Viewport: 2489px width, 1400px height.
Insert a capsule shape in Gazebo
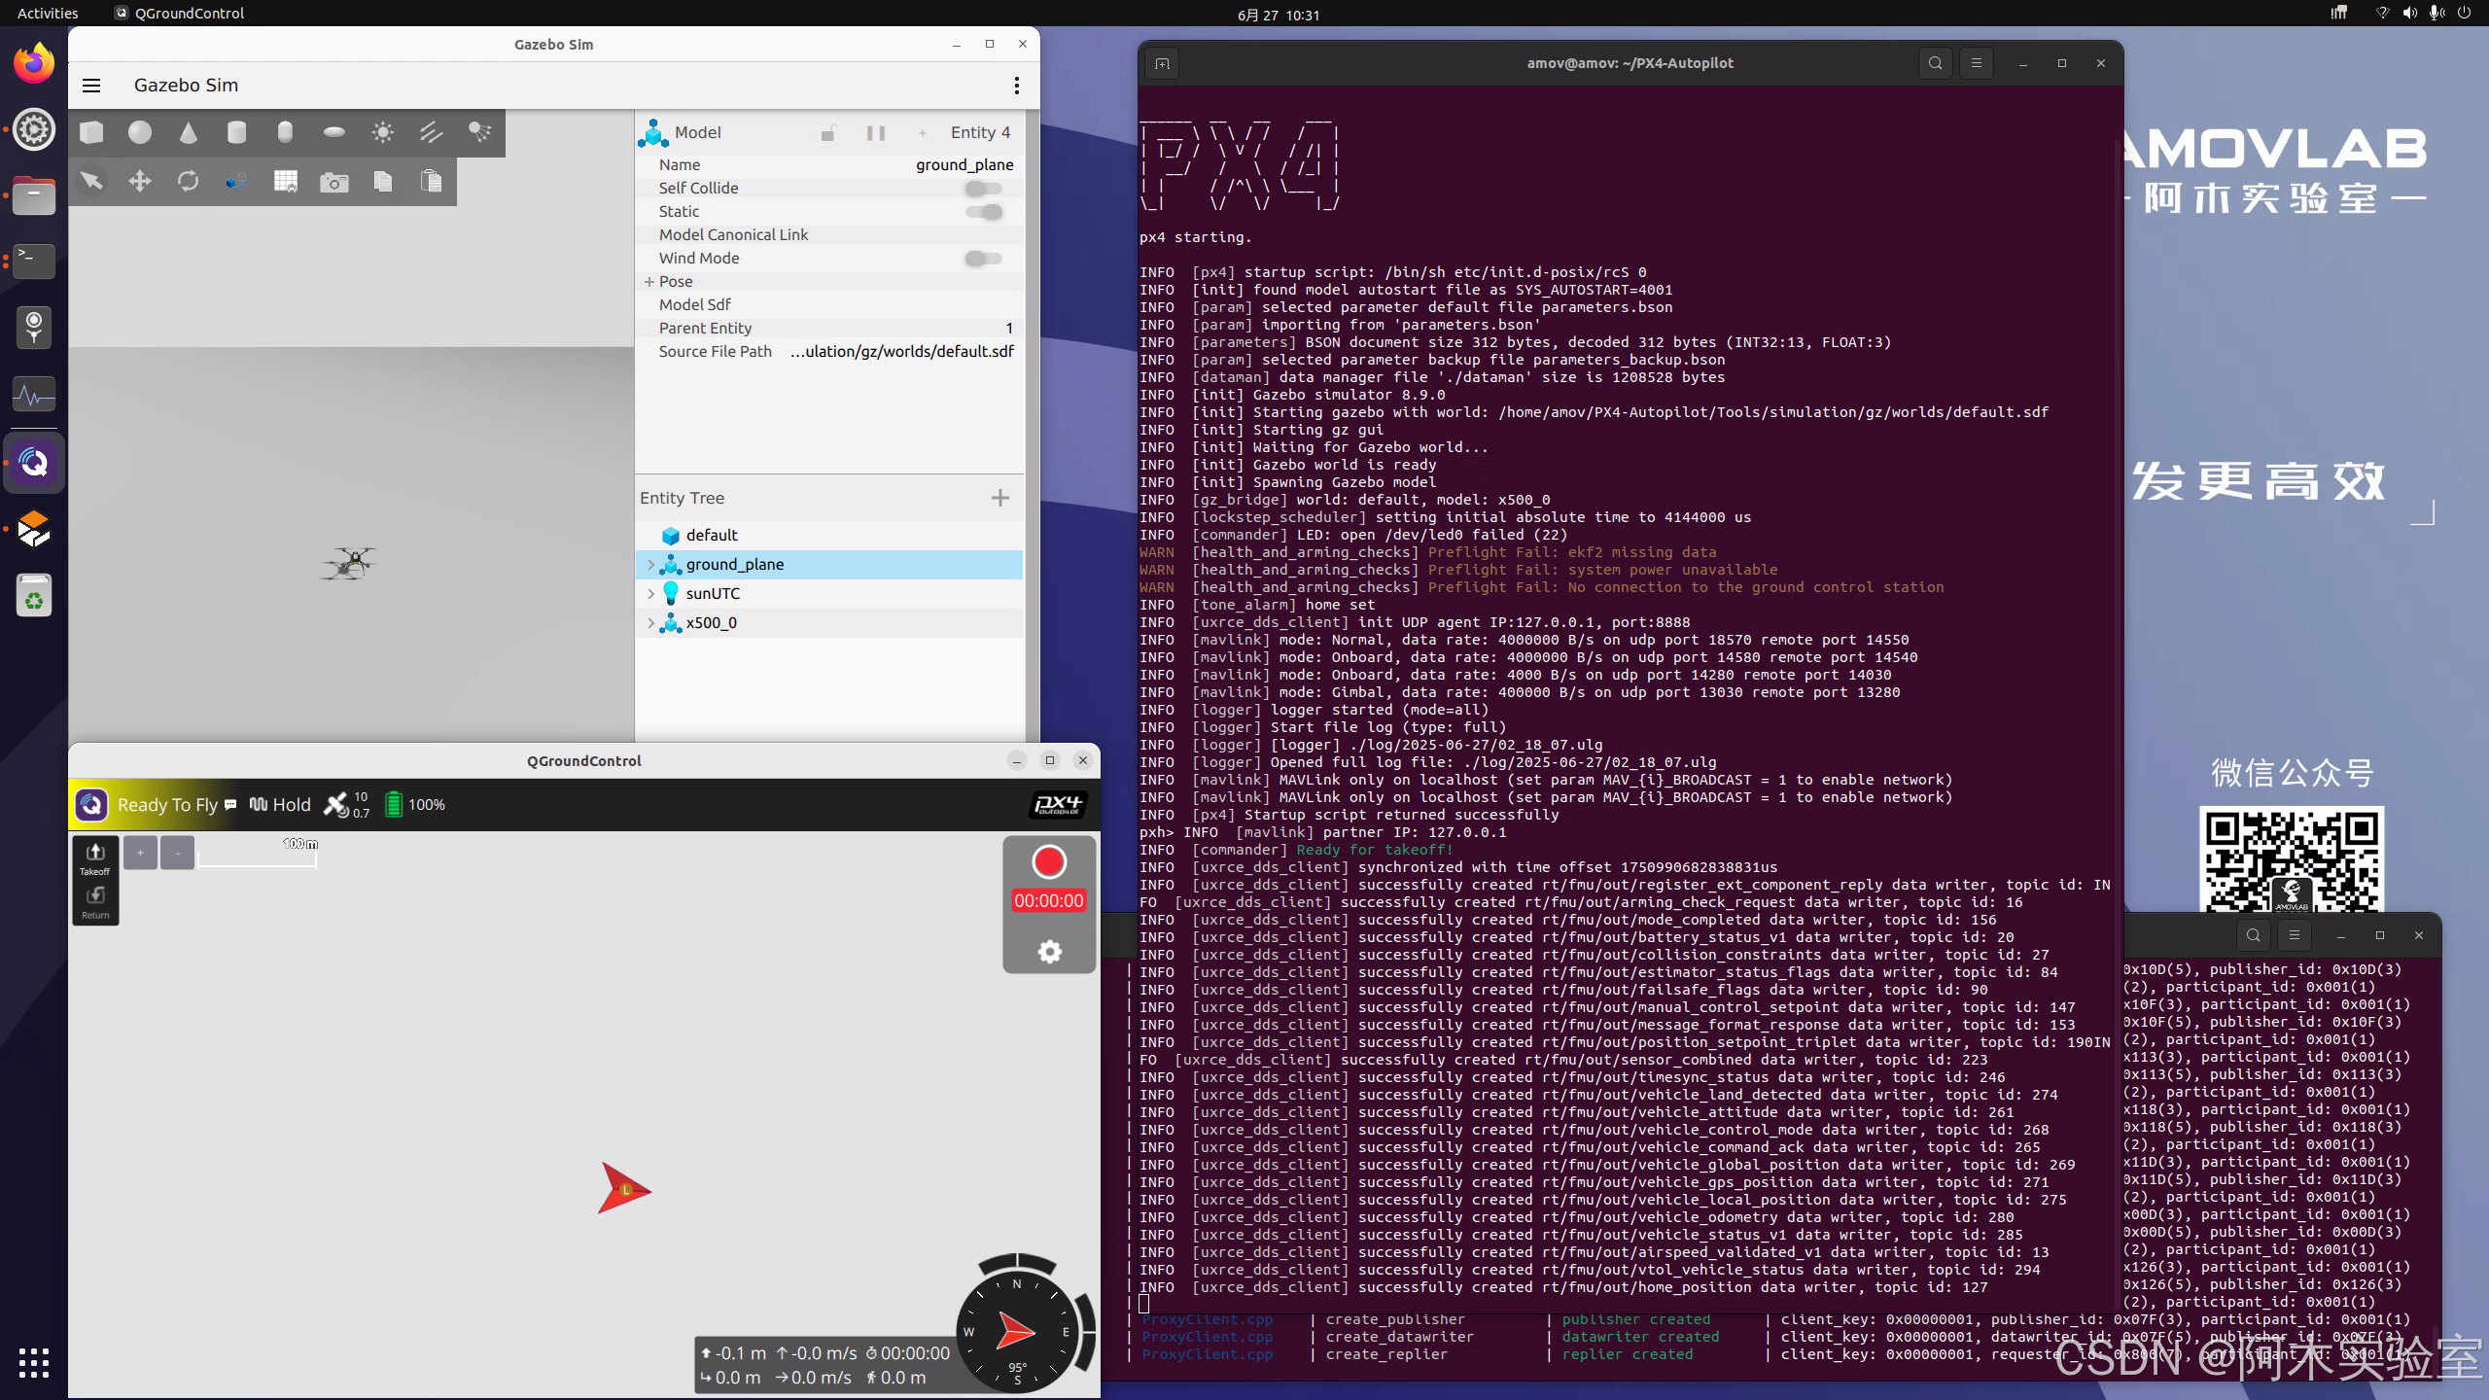(285, 132)
